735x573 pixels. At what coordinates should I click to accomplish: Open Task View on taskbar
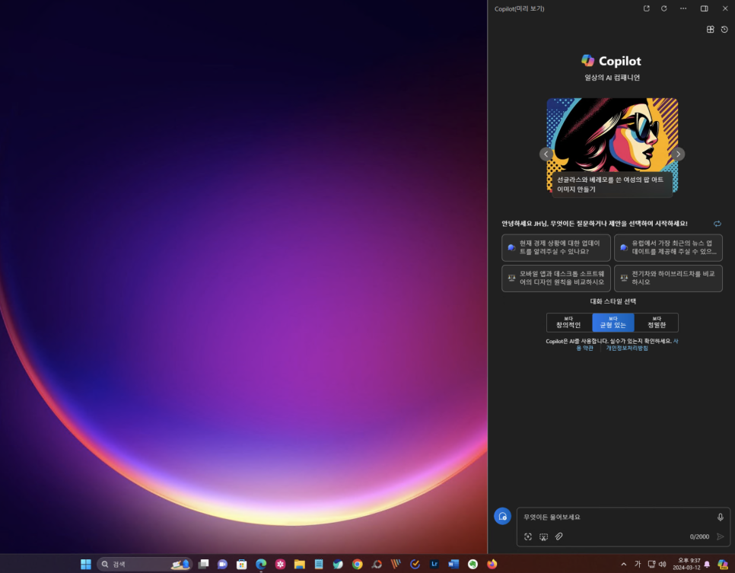point(203,564)
